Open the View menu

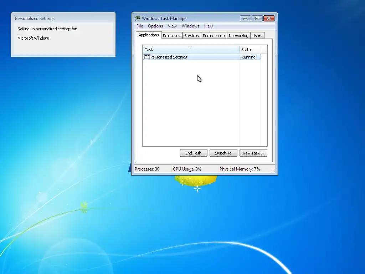(172, 26)
